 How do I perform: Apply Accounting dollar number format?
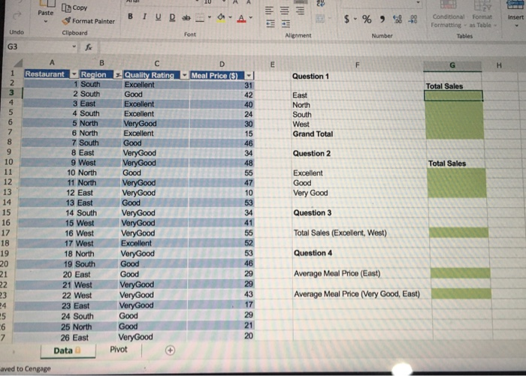[346, 19]
